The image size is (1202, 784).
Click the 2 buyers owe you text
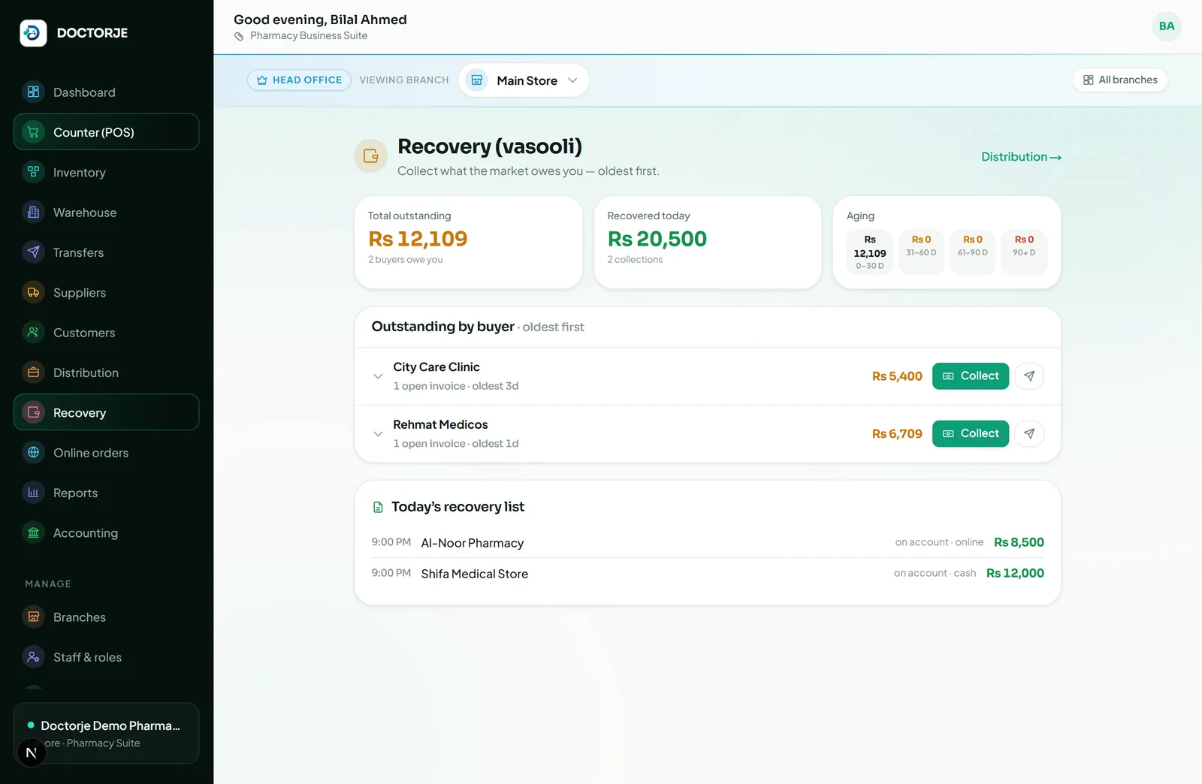pyautogui.click(x=406, y=260)
